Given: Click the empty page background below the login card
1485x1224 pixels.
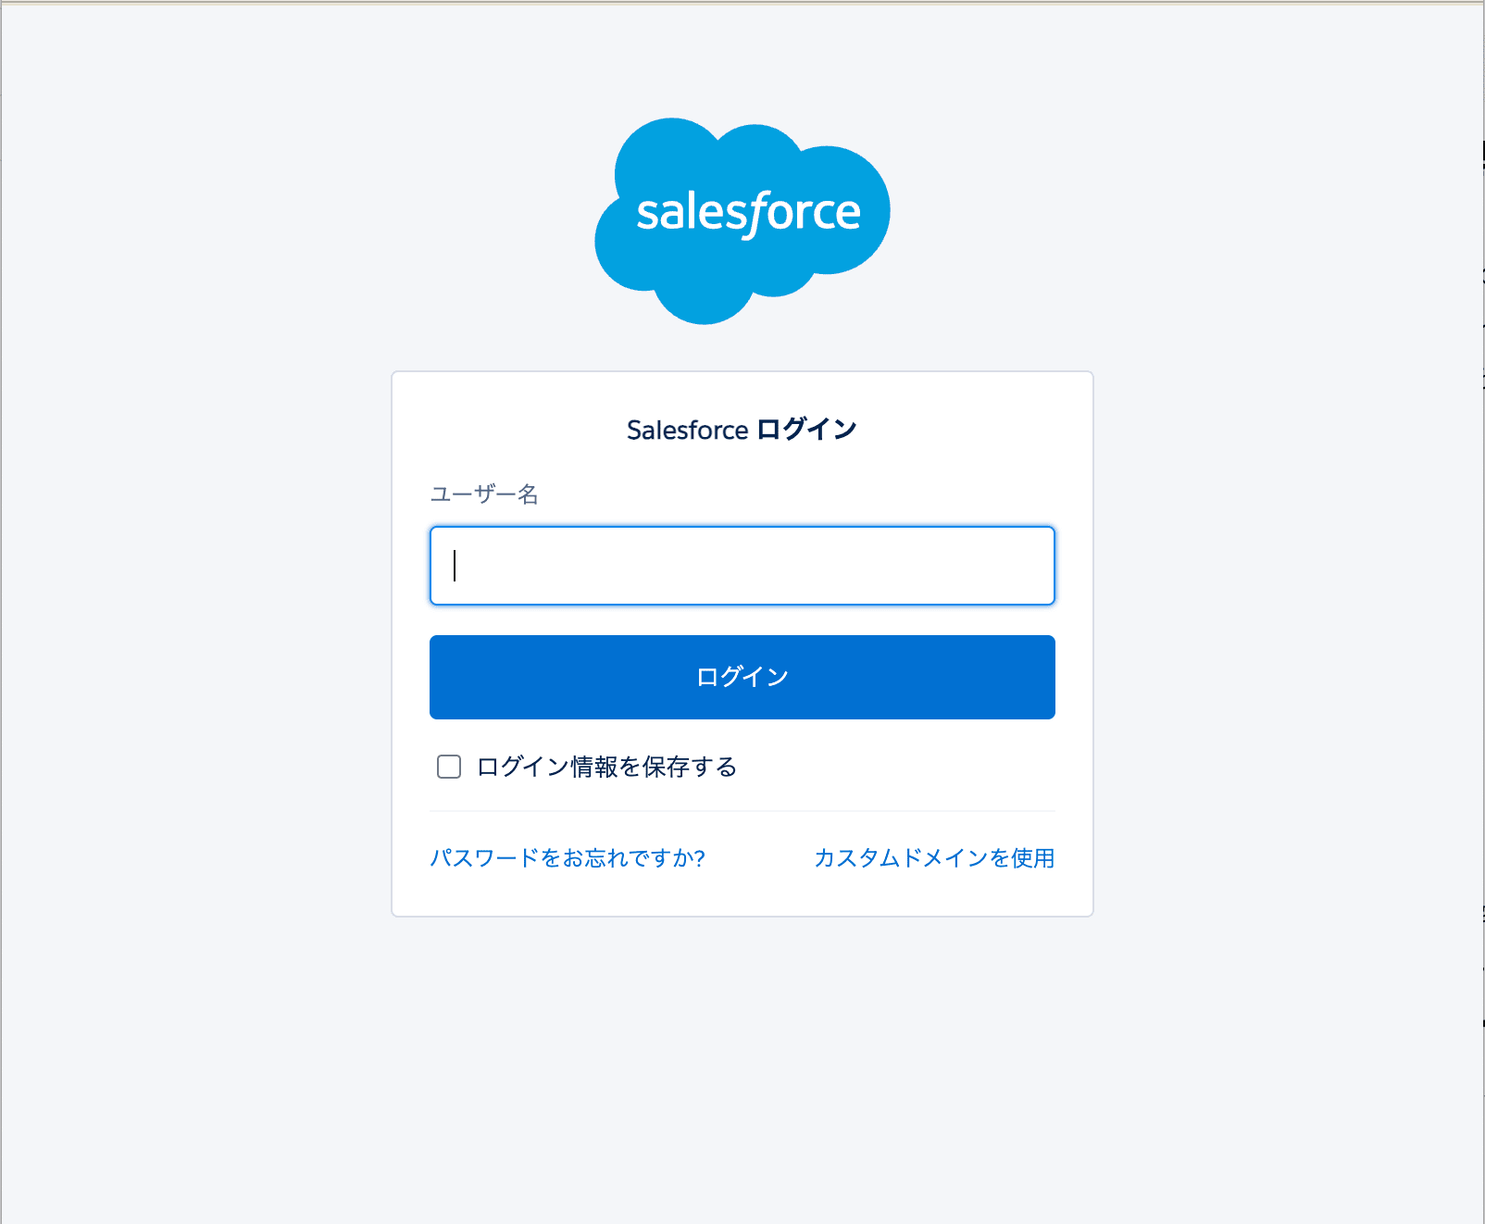Looking at the screenshot, I should point(742,1065).
